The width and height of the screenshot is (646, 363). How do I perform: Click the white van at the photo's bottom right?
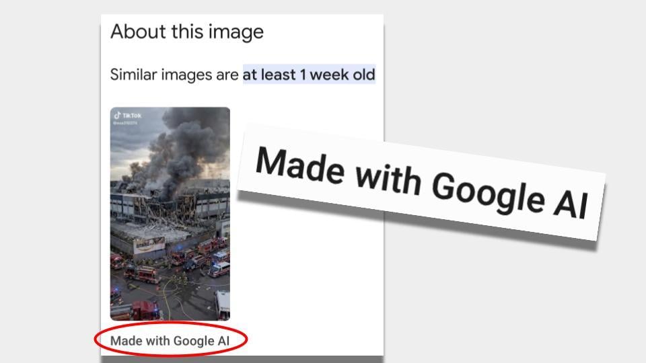click(x=223, y=305)
